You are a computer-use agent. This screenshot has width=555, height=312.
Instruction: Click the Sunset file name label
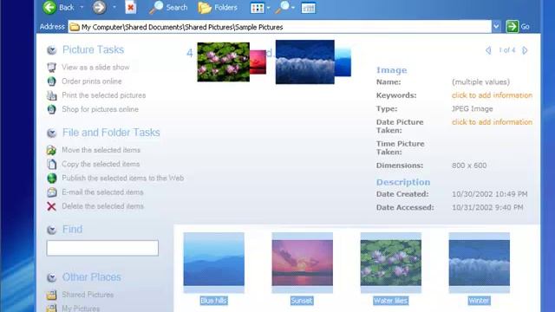click(302, 301)
